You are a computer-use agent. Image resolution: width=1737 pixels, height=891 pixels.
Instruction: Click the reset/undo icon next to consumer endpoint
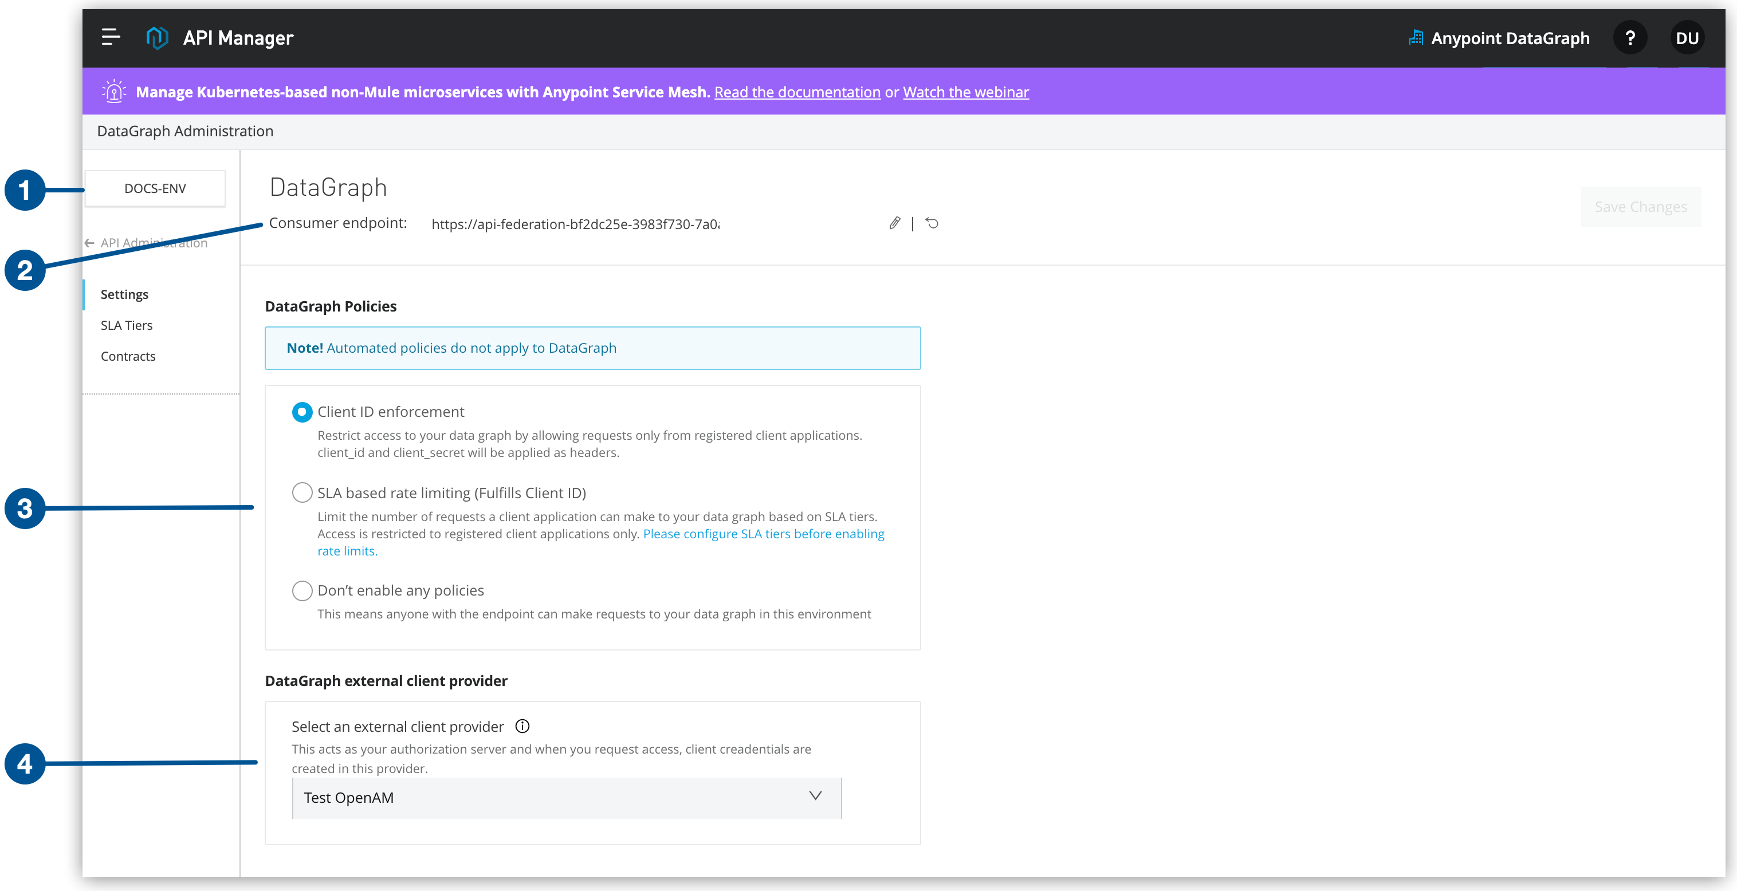pos(933,223)
